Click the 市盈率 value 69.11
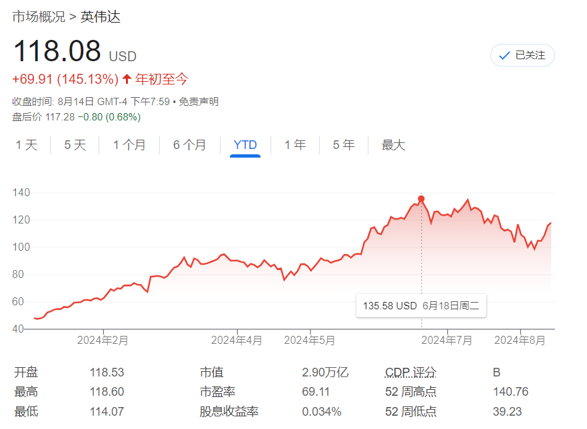The width and height of the screenshot is (587, 429). [316, 392]
